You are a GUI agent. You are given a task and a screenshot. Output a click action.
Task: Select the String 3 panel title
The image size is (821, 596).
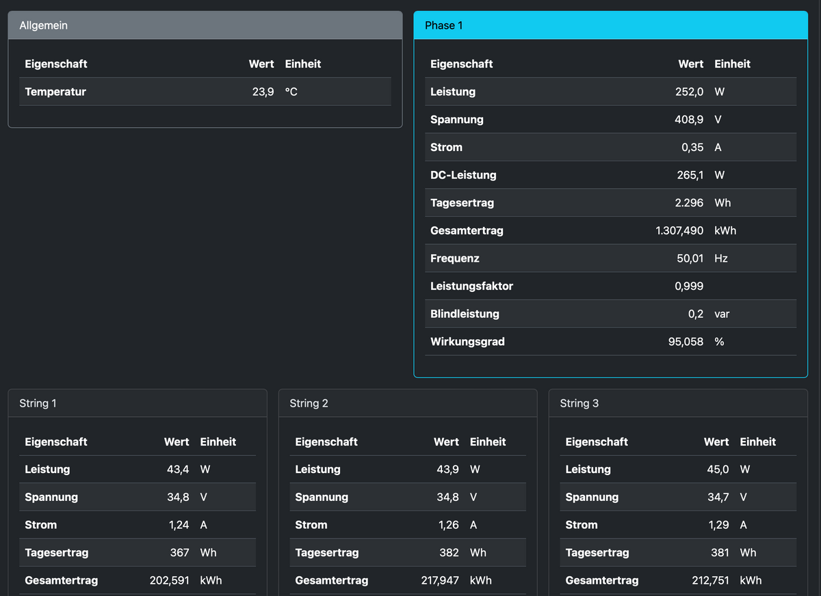pyautogui.click(x=579, y=403)
